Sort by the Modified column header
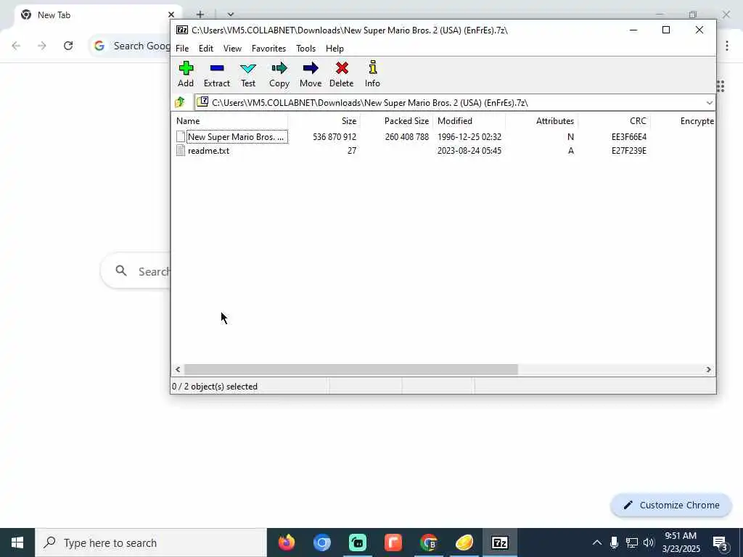Viewport: 743px width, 557px height. click(x=469, y=121)
